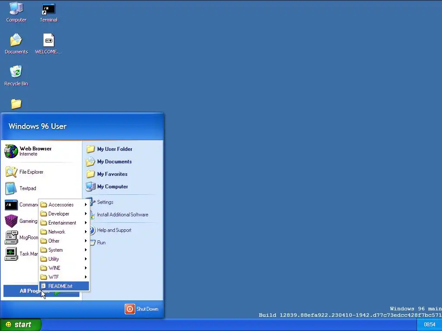Click the red Shut Down power icon
Screen dimensions: 442x331
(x=129, y=309)
